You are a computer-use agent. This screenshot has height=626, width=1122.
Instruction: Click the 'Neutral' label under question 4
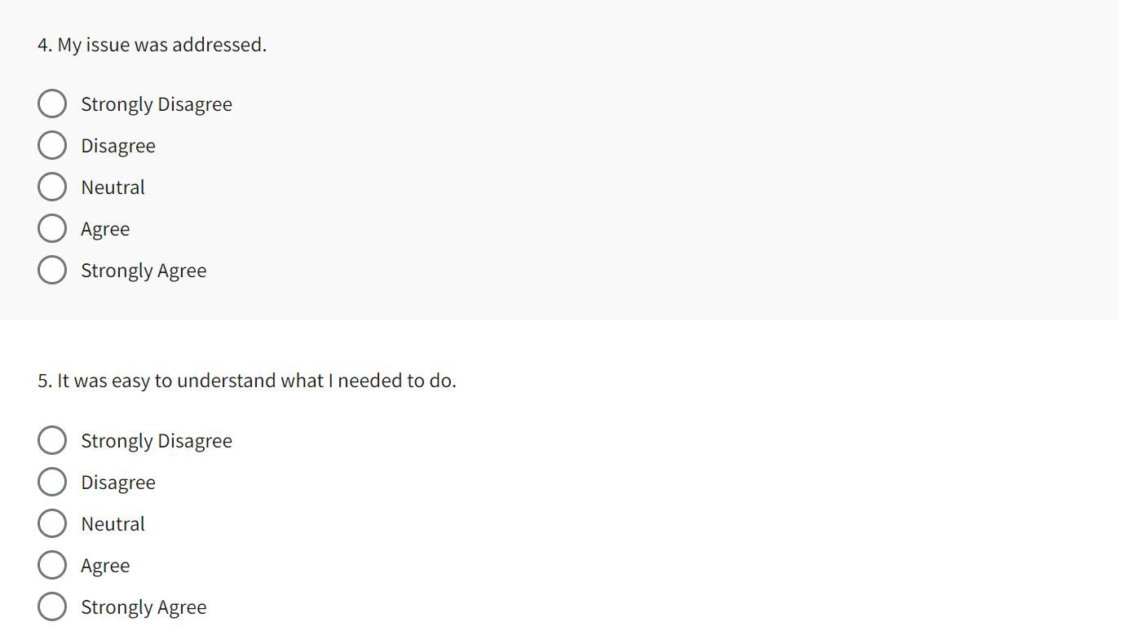click(x=113, y=187)
